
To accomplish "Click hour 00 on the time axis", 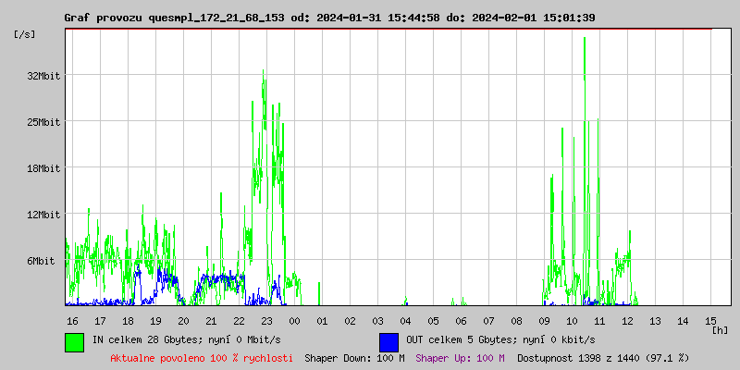I will 294,320.
